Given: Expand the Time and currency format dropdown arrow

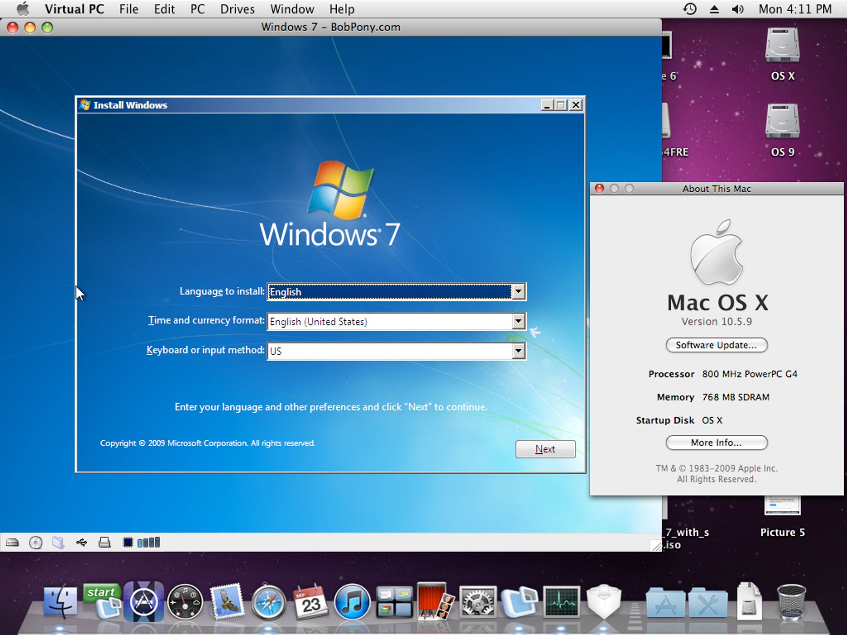Looking at the screenshot, I should [x=518, y=321].
